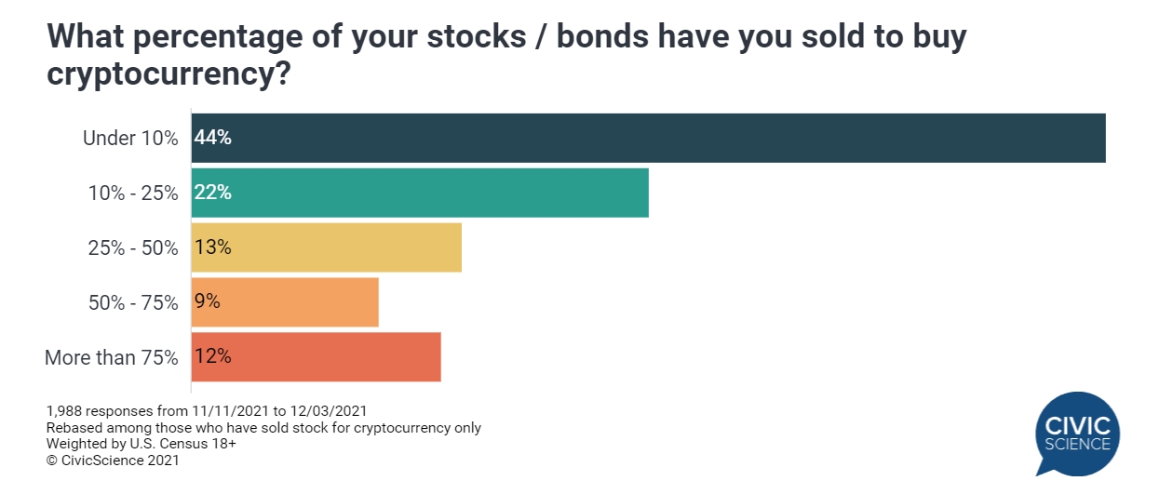1159x494 pixels.
Task: Click the 9% value label
Action: pos(207,302)
